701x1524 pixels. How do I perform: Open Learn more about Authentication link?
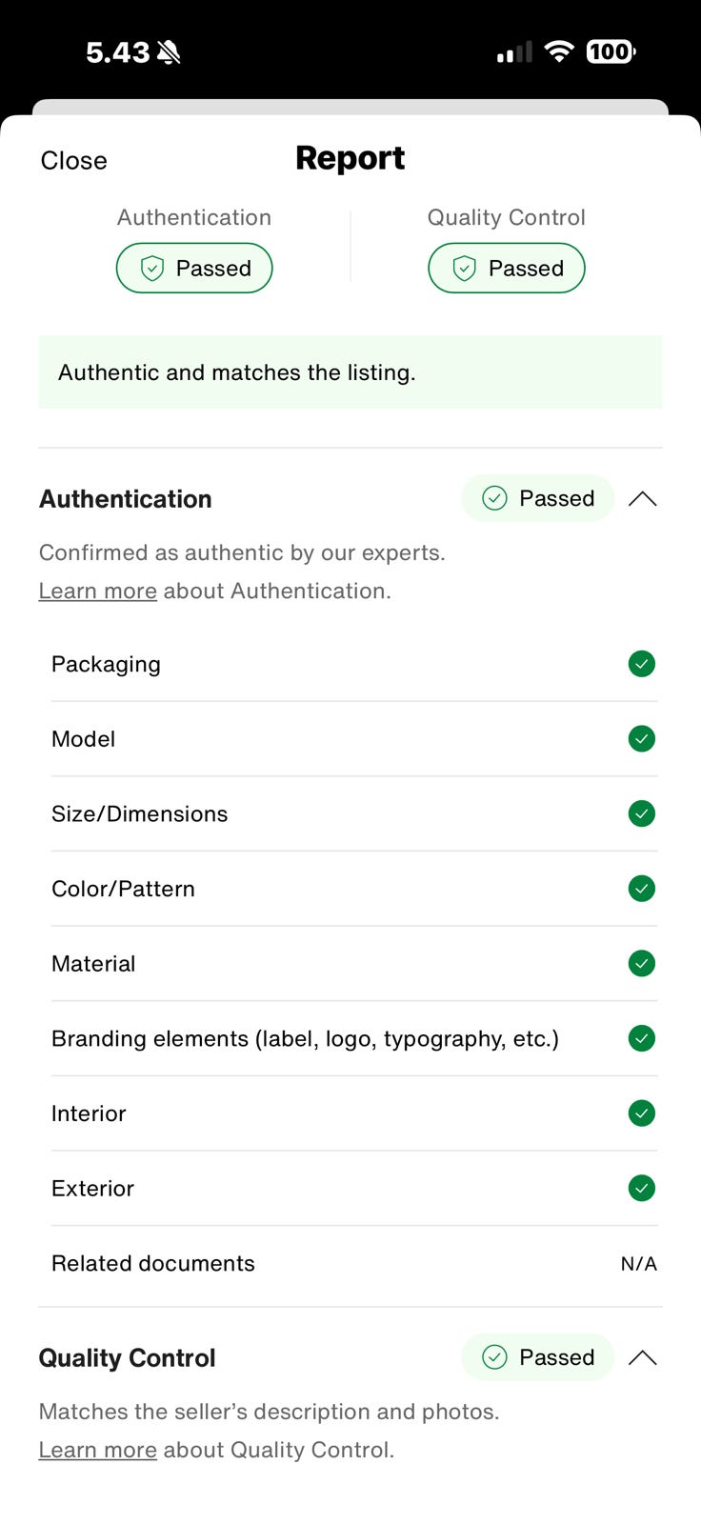(97, 592)
